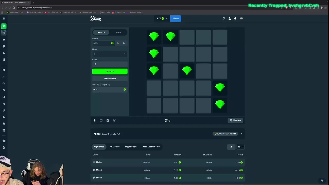
Task: Open the rows per page dropdown showing 10
Action: click(x=240, y=147)
